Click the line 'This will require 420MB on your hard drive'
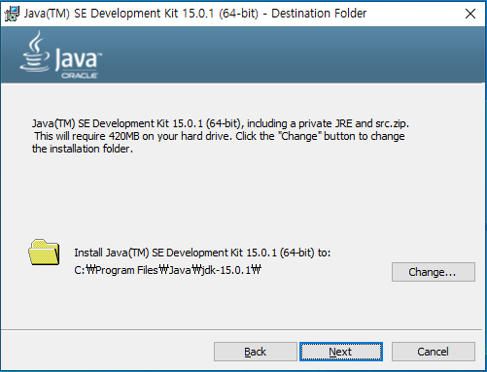 click(x=133, y=136)
